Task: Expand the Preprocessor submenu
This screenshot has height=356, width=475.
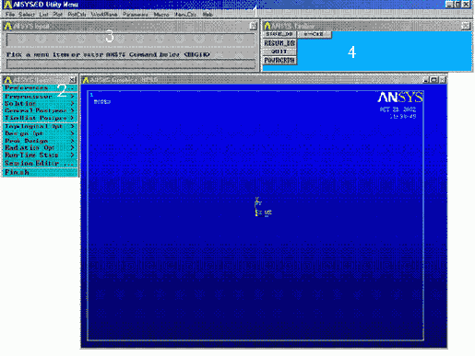Action: (40, 97)
